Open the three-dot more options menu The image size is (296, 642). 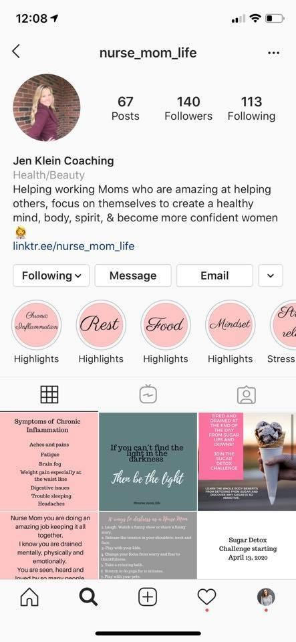point(273,53)
